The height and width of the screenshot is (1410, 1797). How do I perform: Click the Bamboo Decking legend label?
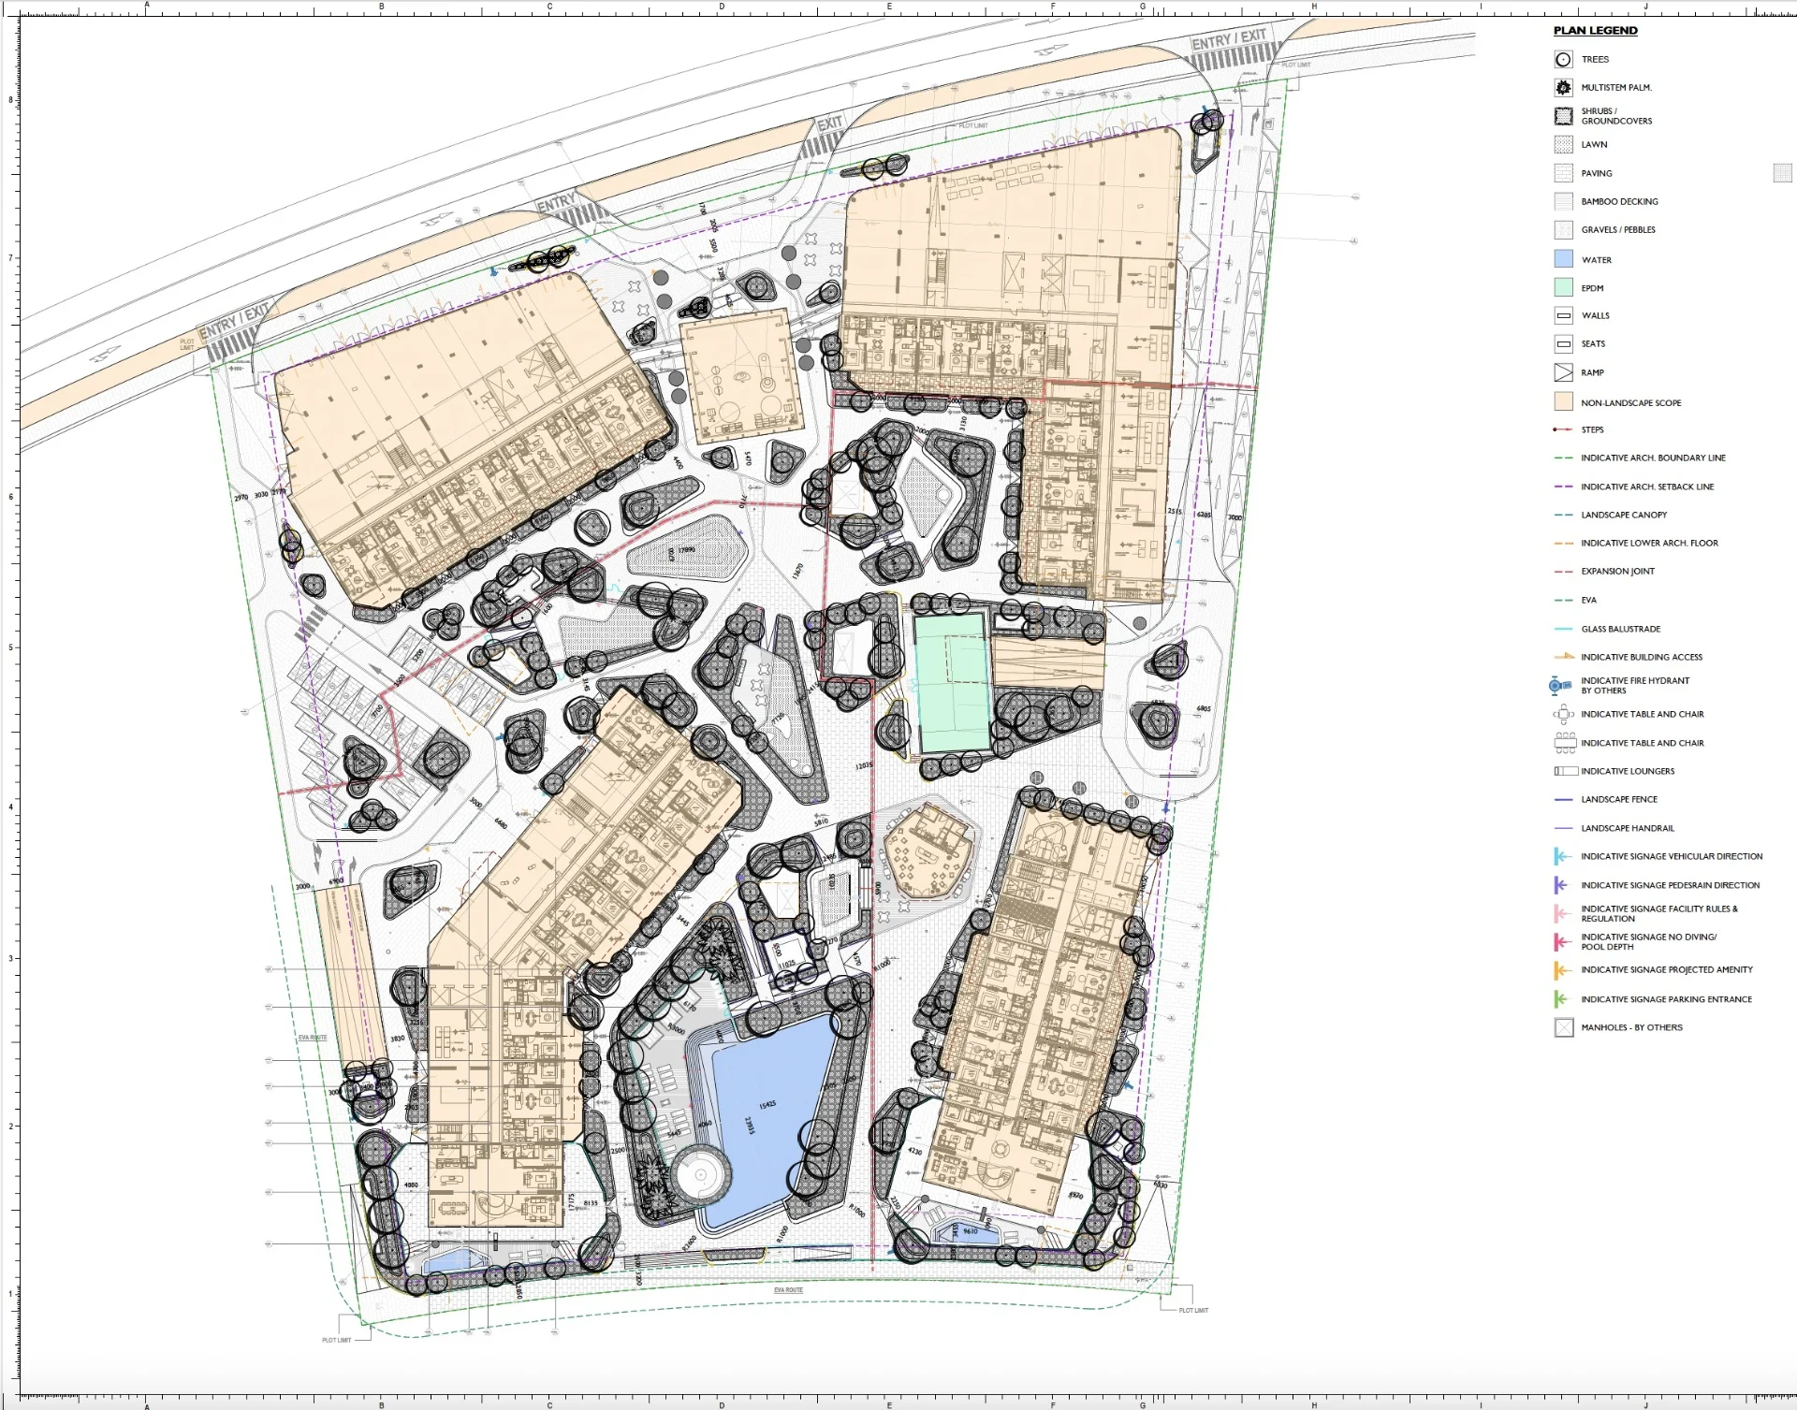pos(1619,201)
